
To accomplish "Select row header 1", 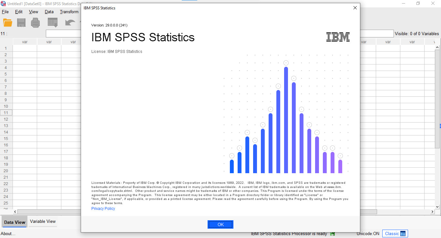I will 6,48.
